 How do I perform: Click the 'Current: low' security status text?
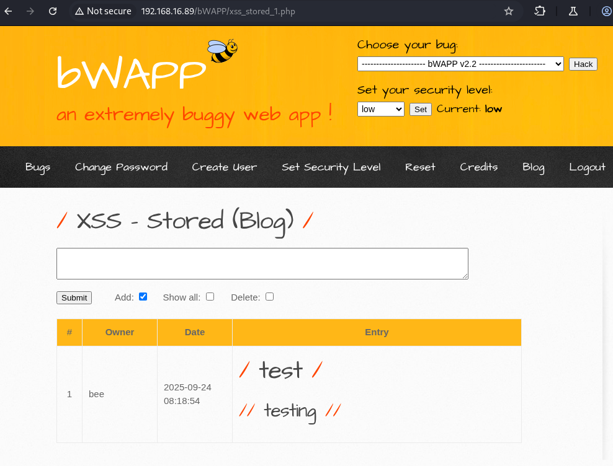469,109
